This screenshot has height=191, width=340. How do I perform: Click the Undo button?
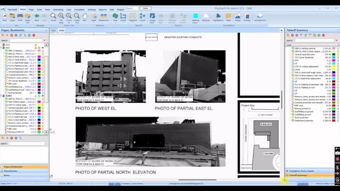[x=145, y=8]
